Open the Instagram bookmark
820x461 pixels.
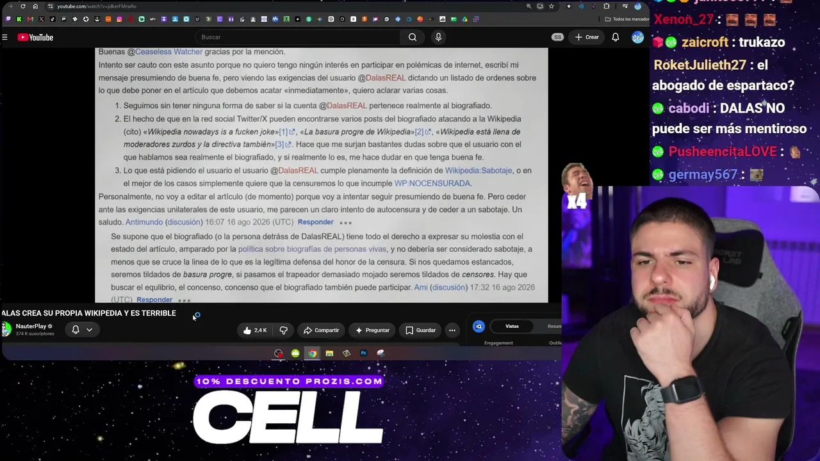coord(119,19)
